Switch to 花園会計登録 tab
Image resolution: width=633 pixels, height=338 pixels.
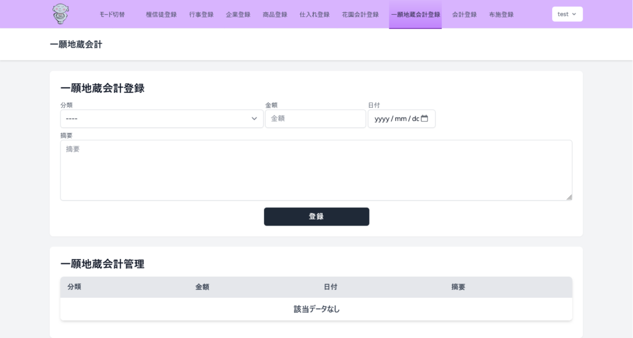pos(360,14)
